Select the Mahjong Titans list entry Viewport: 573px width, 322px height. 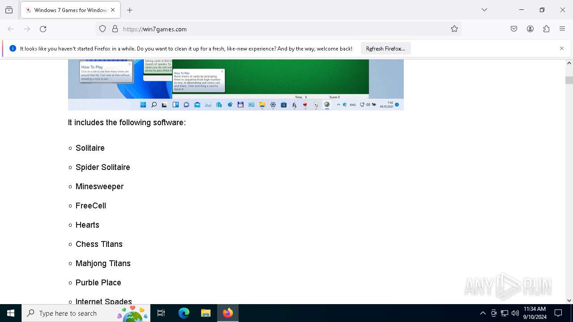pos(103,263)
